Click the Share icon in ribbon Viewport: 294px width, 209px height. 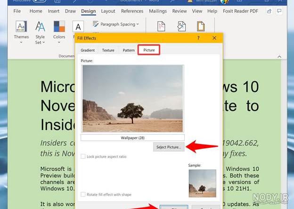[269, 11]
